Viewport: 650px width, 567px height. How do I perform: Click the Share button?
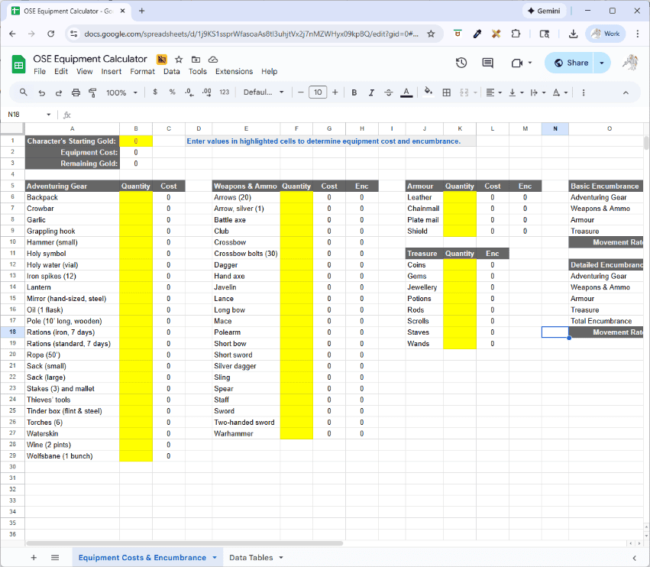[x=569, y=63]
